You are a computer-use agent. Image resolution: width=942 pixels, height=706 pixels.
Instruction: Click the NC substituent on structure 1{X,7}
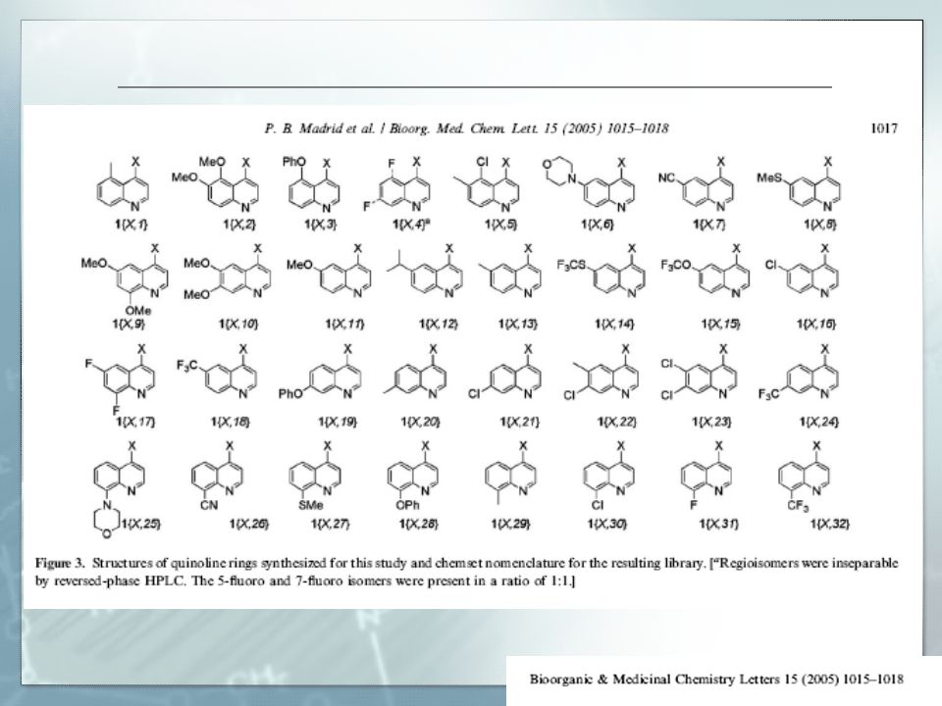(667, 178)
